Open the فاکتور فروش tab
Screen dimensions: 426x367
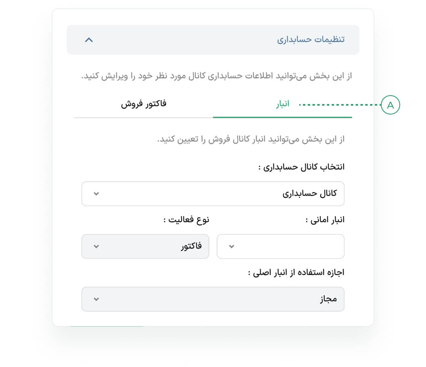pyautogui.click(x=144, y=104)
